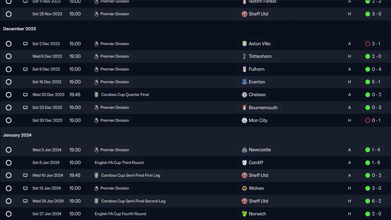Click the Aston Villa club badge icon
Viewport: 391px width, 220px height.
[x=244, y=44]
